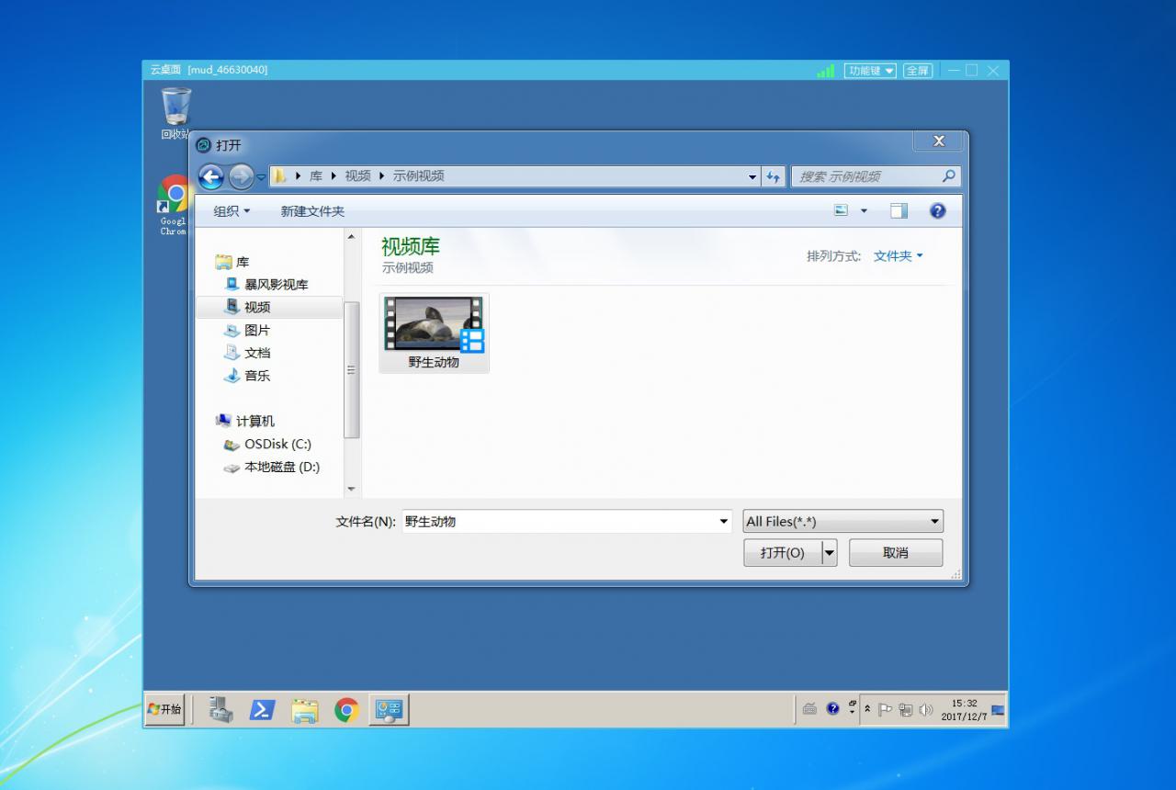Expand the view options arrow
The image size is (1176, 790).
864,211
